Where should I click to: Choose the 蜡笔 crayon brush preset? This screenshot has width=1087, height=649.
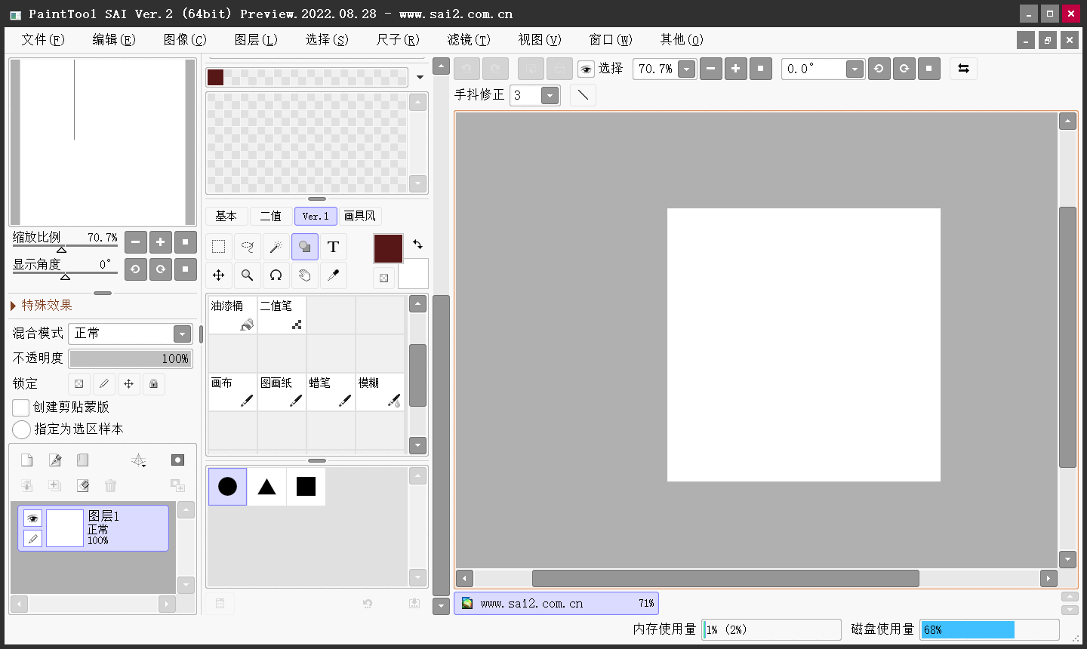click(x=331, y=392)
